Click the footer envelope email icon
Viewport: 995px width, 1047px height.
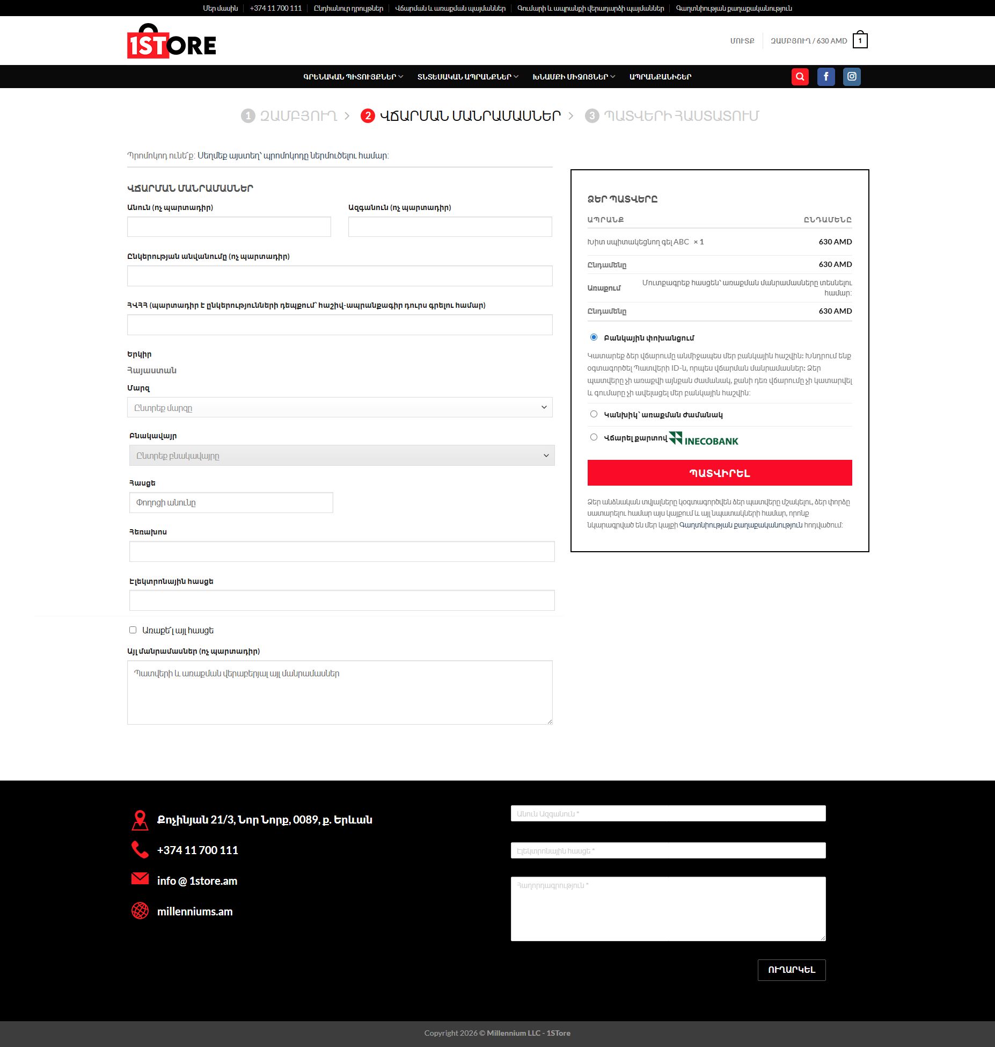(140, 879)
